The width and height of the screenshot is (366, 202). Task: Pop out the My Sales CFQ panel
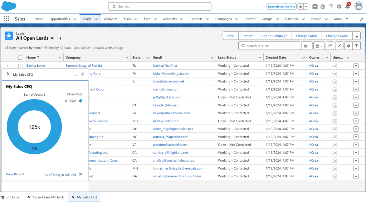tap(82, 74)
